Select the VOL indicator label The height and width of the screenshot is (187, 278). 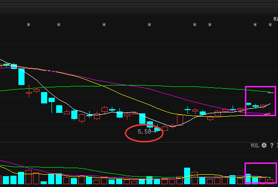(x=255, y=145)
